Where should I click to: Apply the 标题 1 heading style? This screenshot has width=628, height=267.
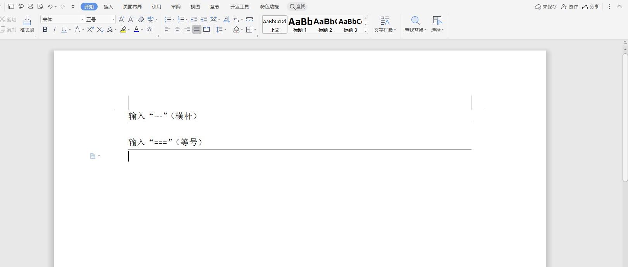coord(300,24)
